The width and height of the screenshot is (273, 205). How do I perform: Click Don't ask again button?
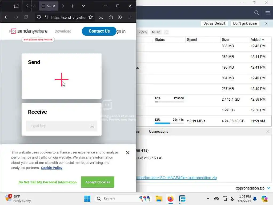coord(245,23)
